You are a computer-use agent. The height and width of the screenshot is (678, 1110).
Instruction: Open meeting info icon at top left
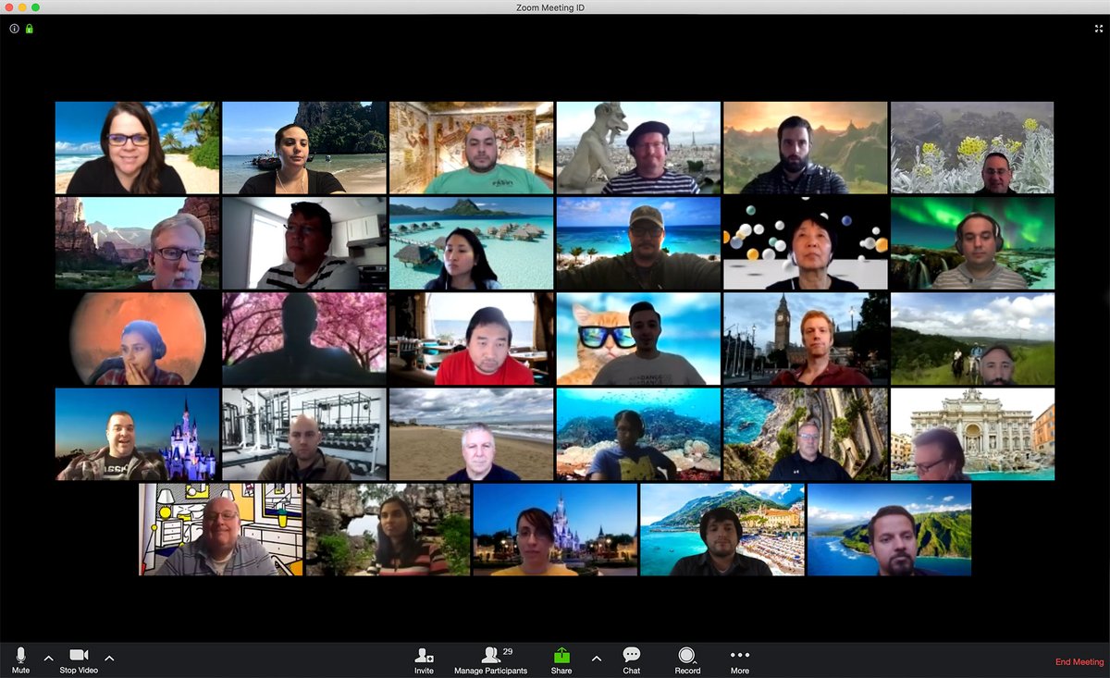click(14, 29)
